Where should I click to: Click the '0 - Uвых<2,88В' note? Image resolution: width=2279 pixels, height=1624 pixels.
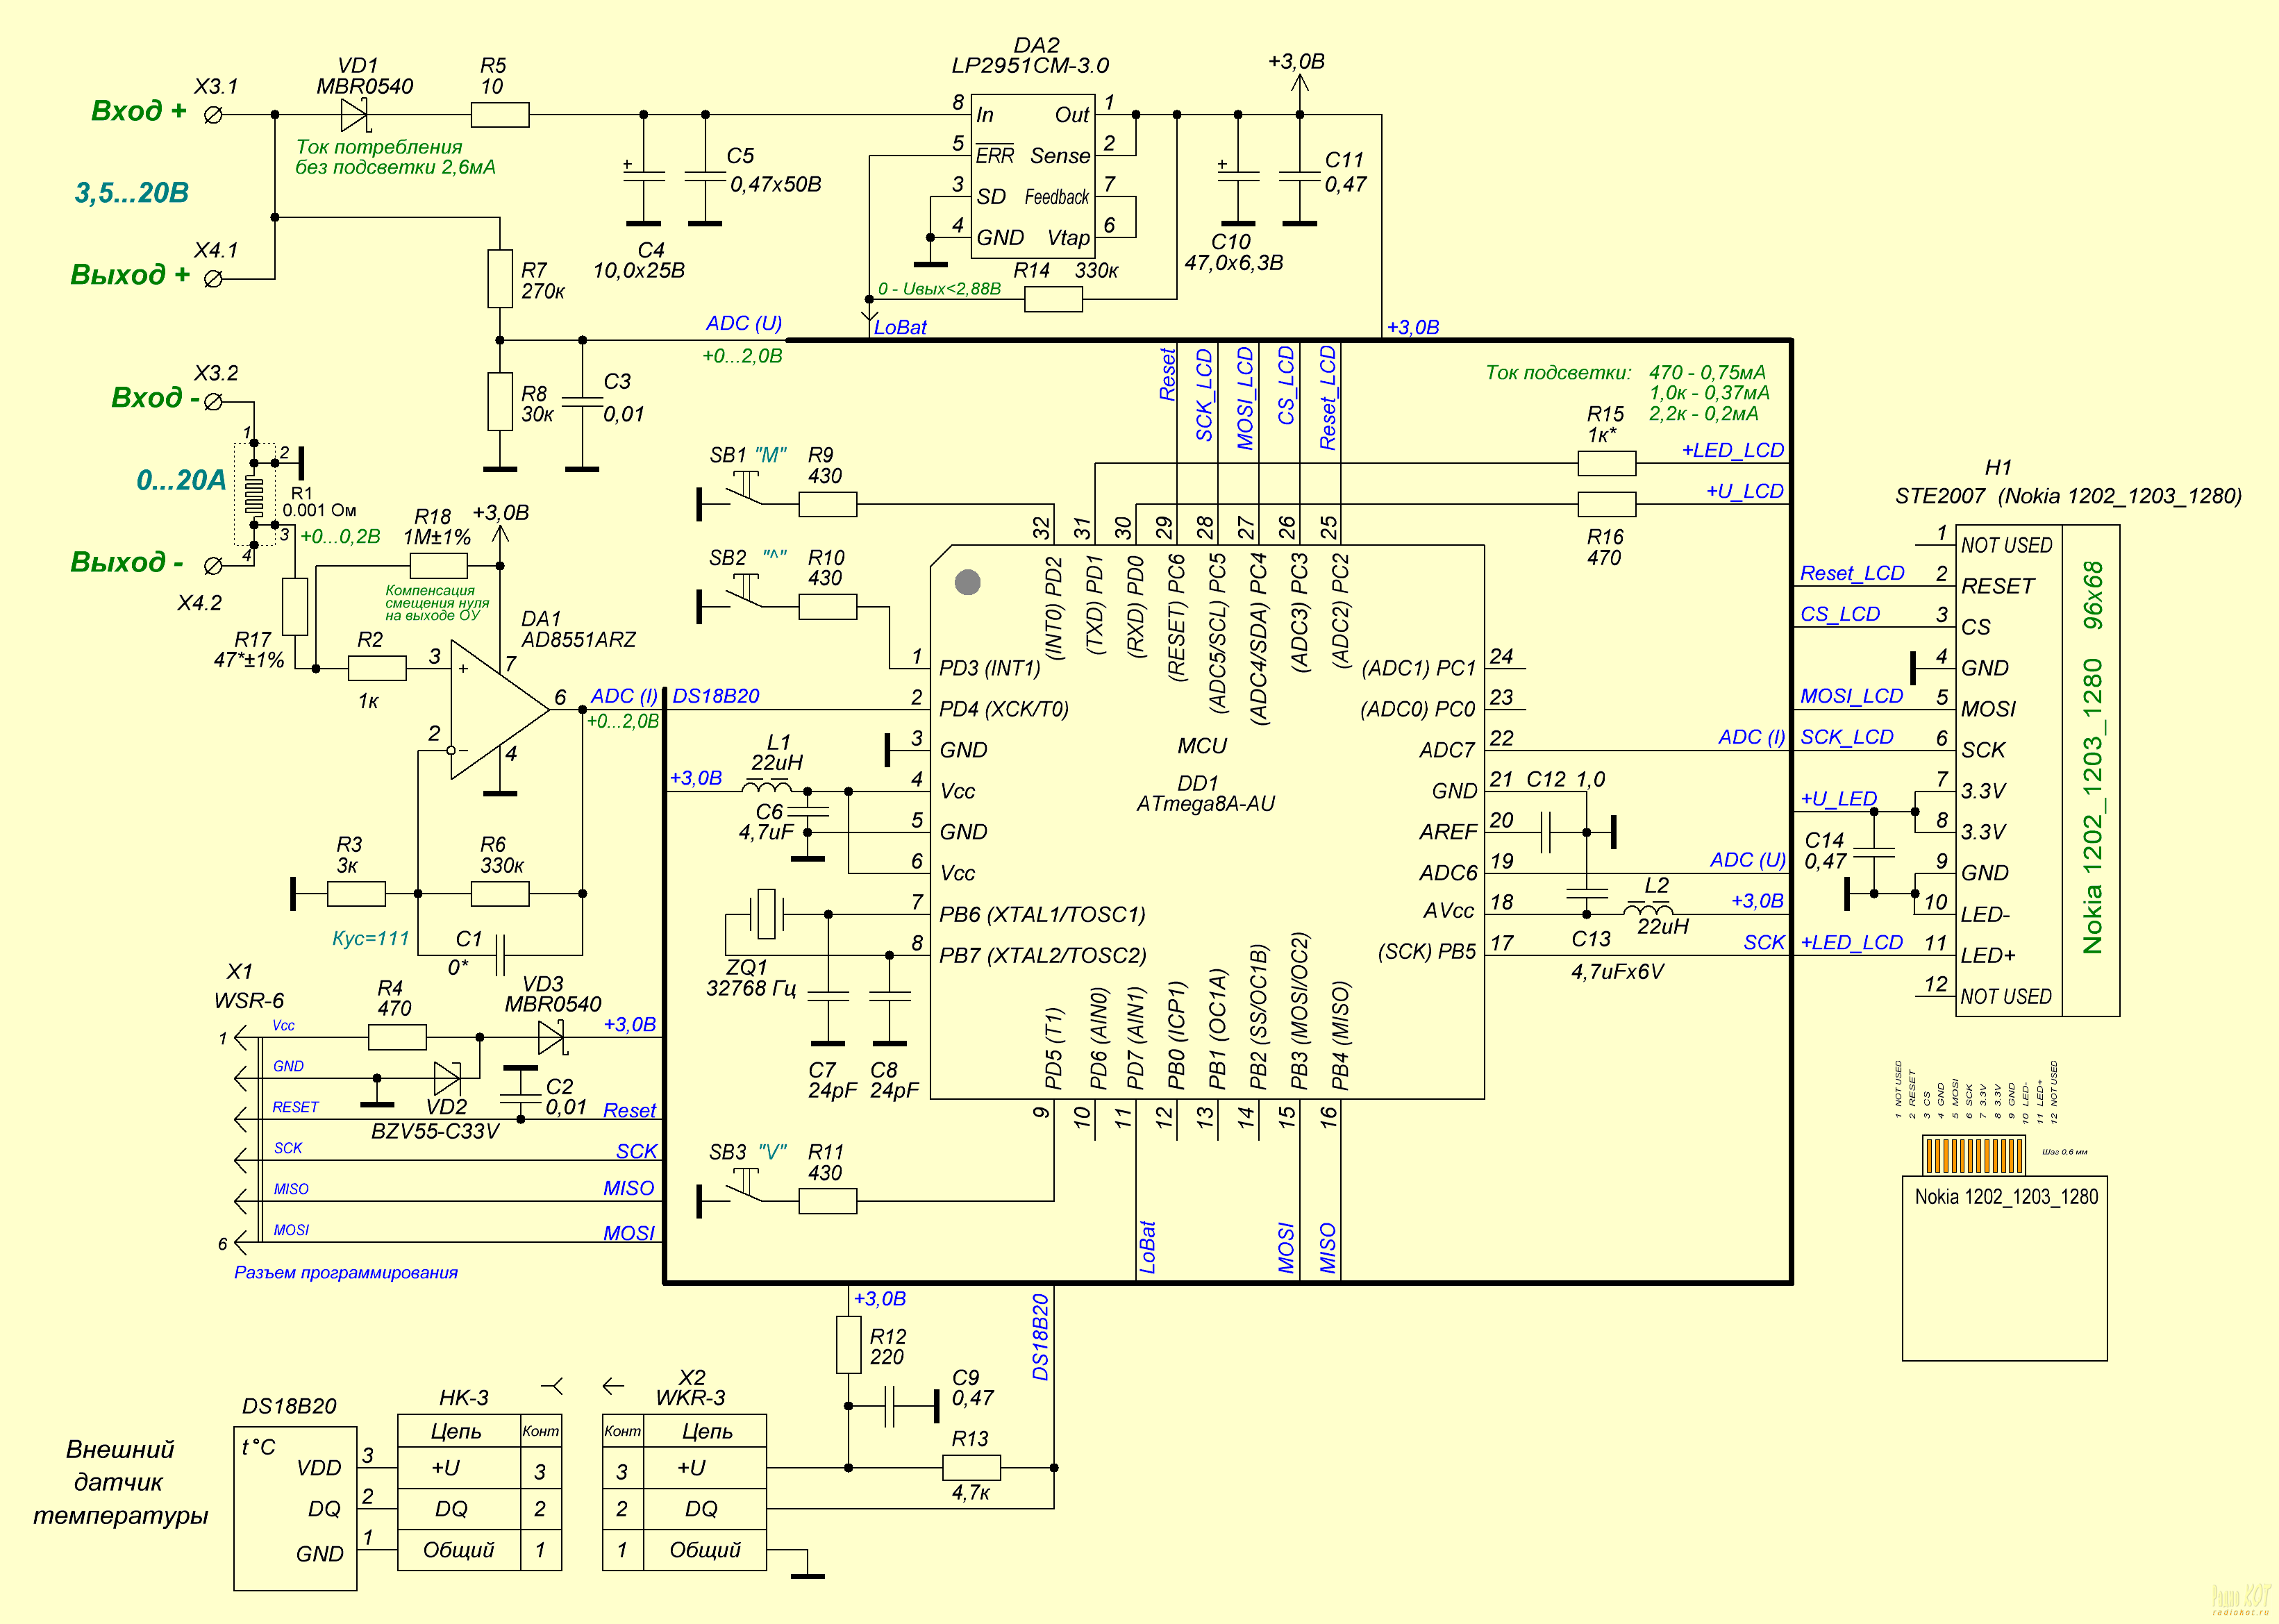pos(939,289)
